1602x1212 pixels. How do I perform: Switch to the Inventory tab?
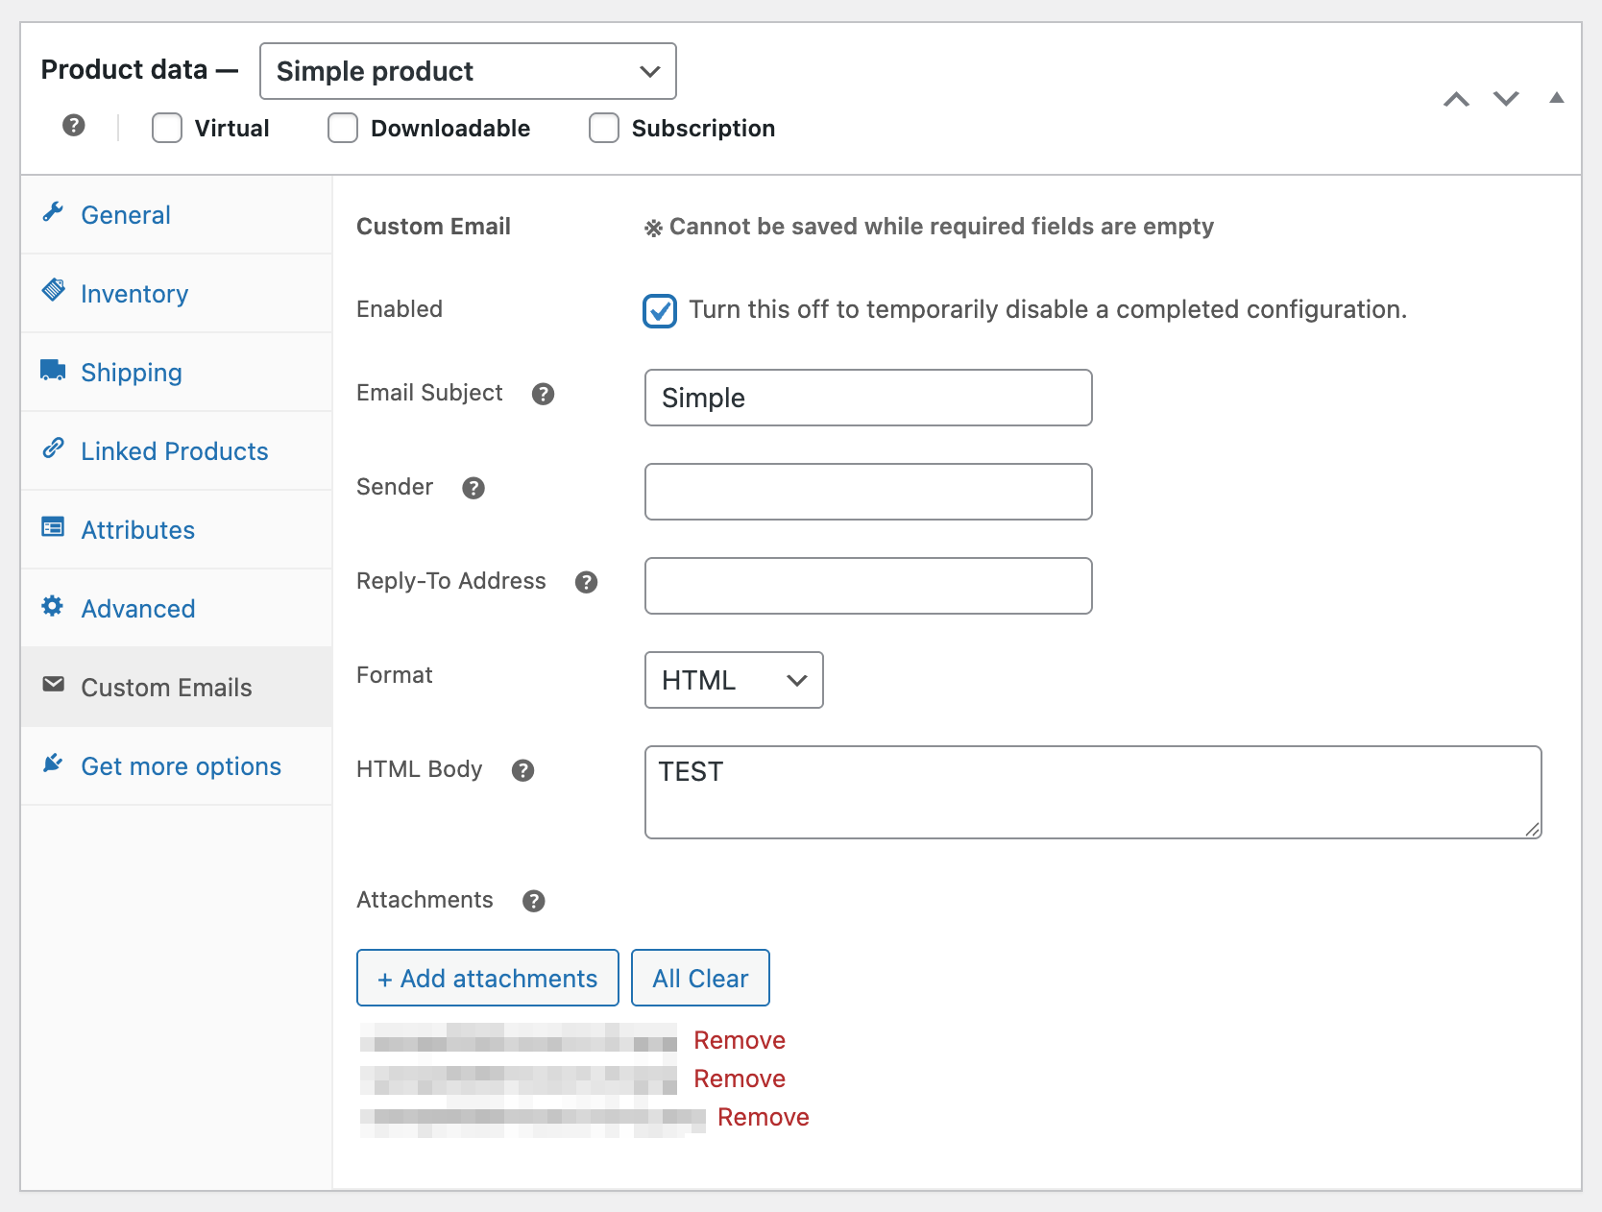click(x=133, y=294)
